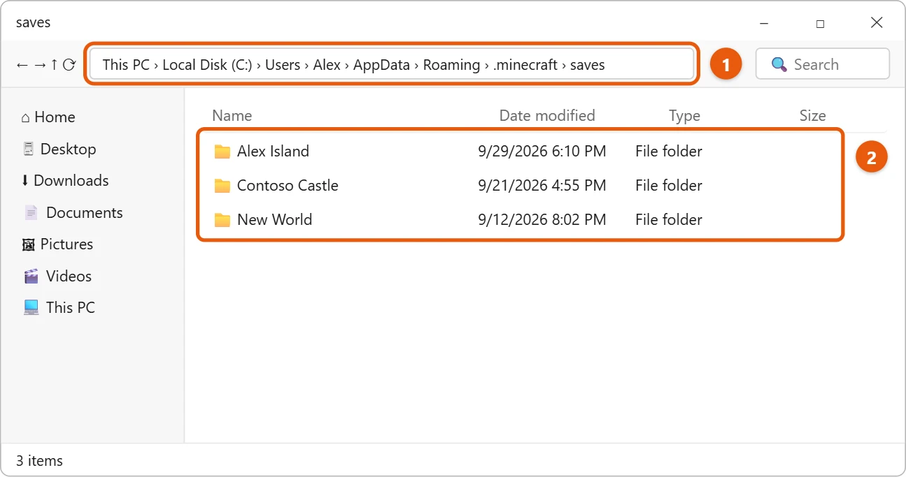Click the Desktop icon in sidebar
Screen dimensions: 906x477
click(29, 149)
